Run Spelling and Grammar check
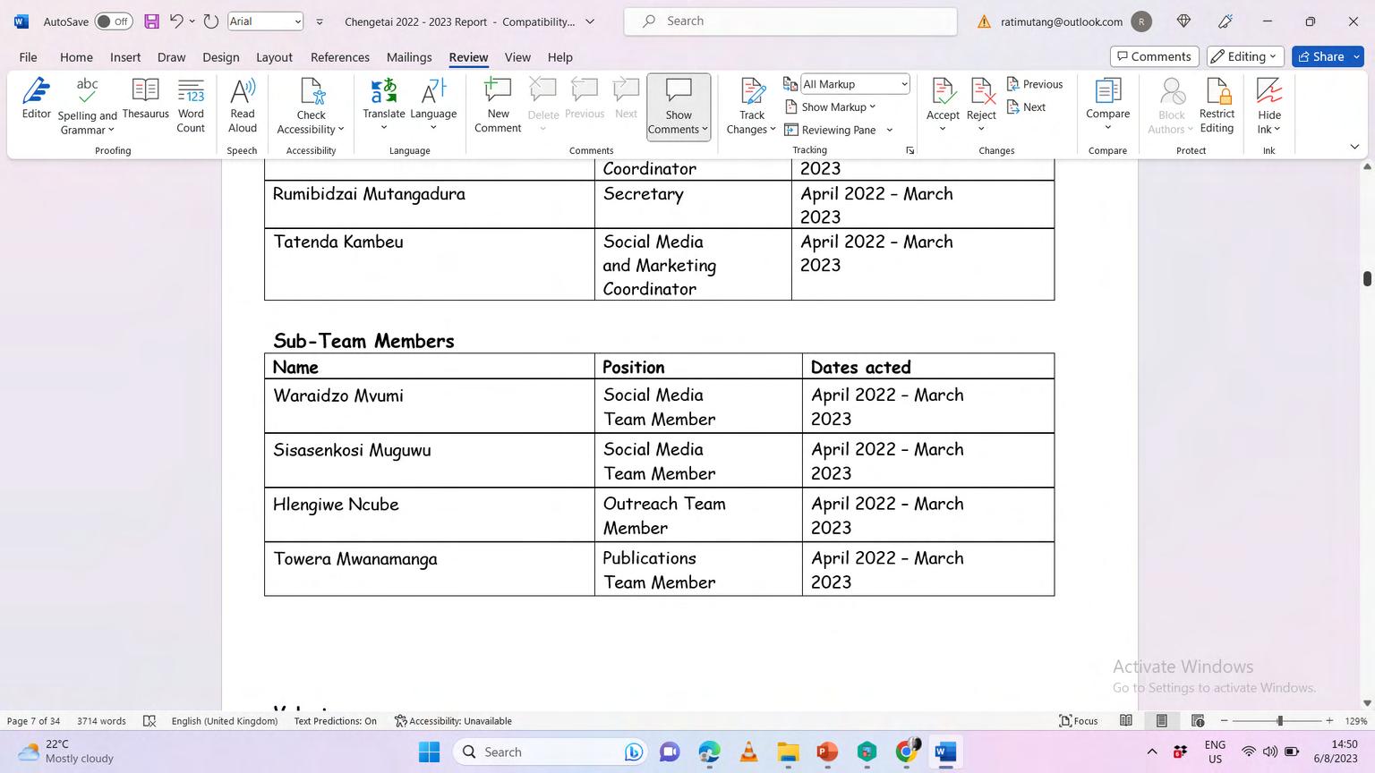 pyautogui.click(x=87, y=106)
